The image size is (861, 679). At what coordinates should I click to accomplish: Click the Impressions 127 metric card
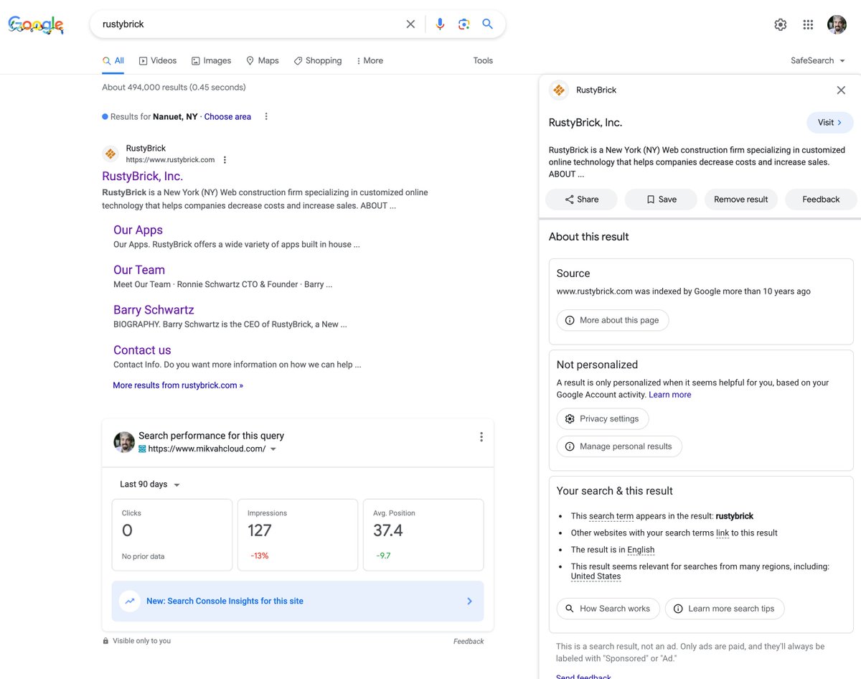pos(298,535)
